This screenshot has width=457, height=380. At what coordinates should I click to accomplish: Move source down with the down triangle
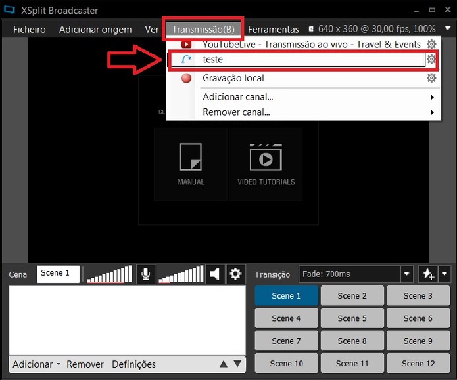[x=237, y=364]
